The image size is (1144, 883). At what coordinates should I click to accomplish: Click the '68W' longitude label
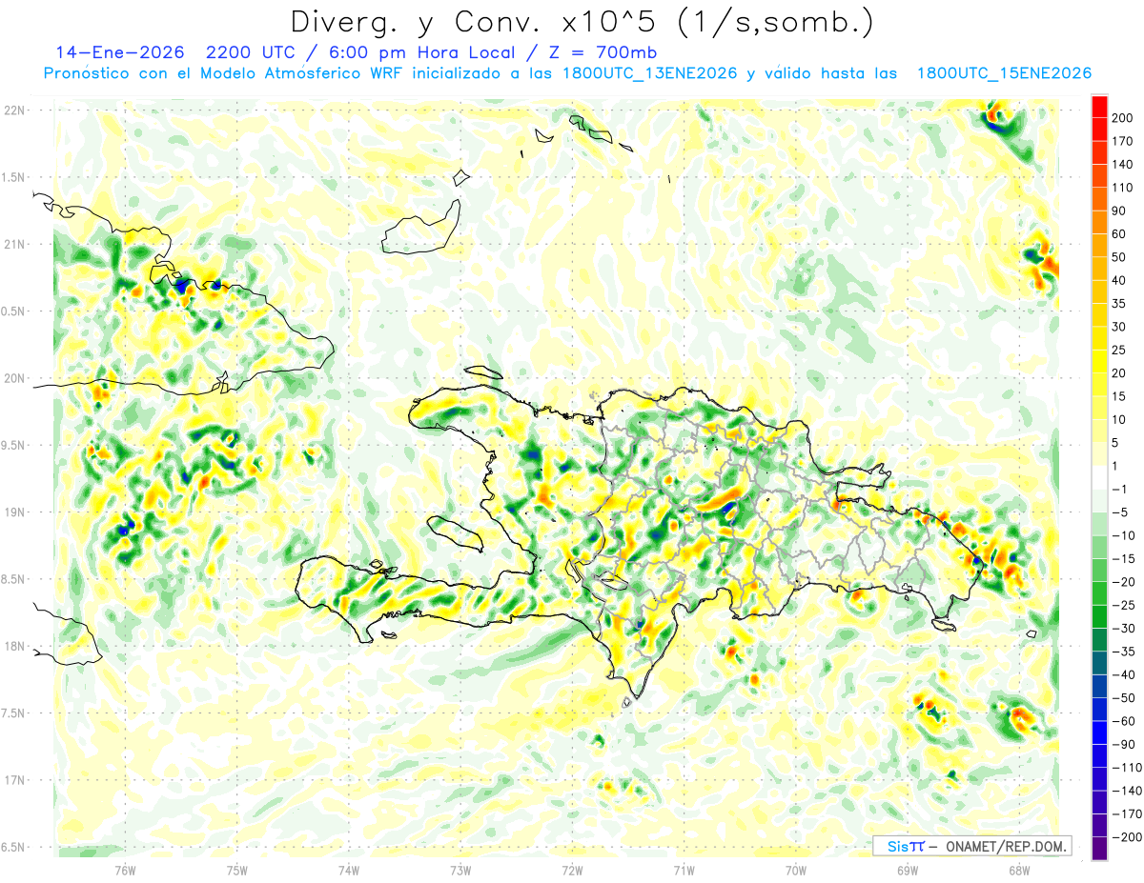pyautogui.click(x=1019, y=870)
